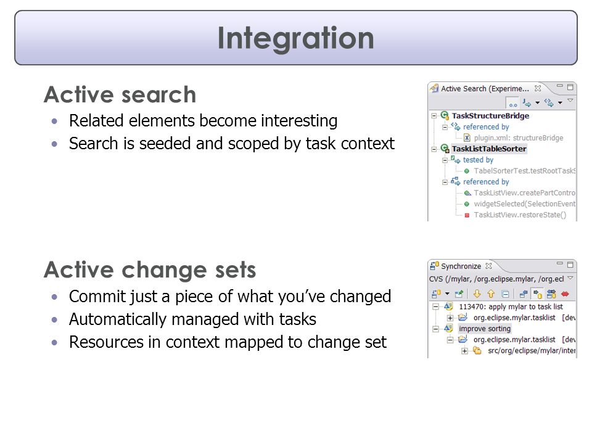This screenshot has width=592, height=444.
Task: Open the Active Search view menu triangle
Action: click(570, 101)
